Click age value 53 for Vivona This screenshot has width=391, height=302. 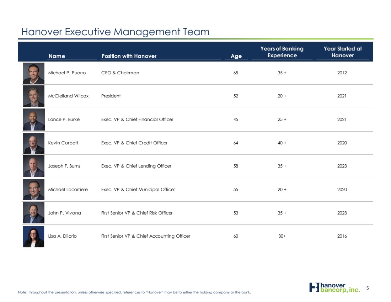pos(236,213)
